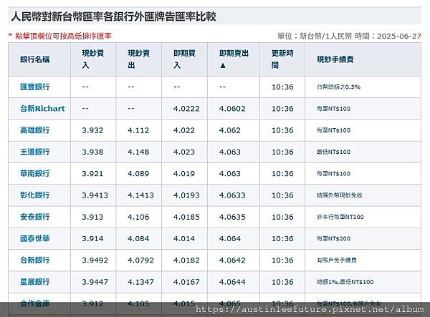Sort by 現鈔買入 column header
The image size is (430, 317).
(92, 59)
